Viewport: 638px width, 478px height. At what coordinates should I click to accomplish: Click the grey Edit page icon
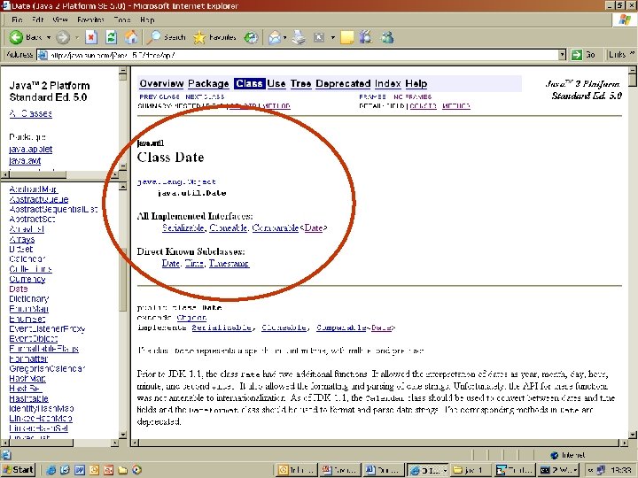pyautogui.click(x=319, y=37)
